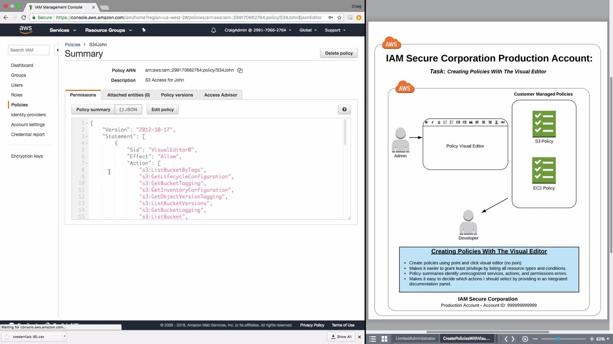Click the key icon in the address bar
Image resolution: width=613 pixels, height=344 pixels.
click(x=330, y=18)
